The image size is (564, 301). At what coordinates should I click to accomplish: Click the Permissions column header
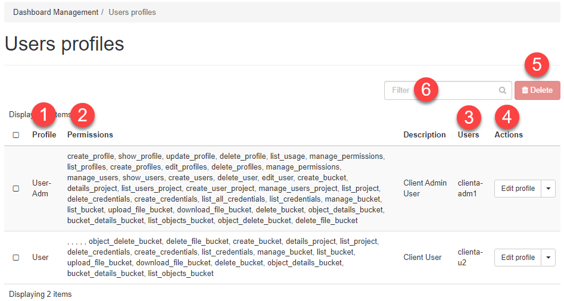[90, 135]
